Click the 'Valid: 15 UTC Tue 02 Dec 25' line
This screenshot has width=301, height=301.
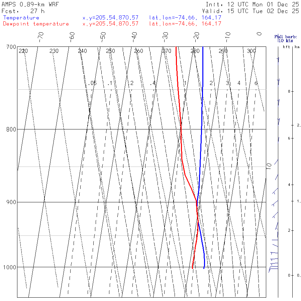click(250, 11)
